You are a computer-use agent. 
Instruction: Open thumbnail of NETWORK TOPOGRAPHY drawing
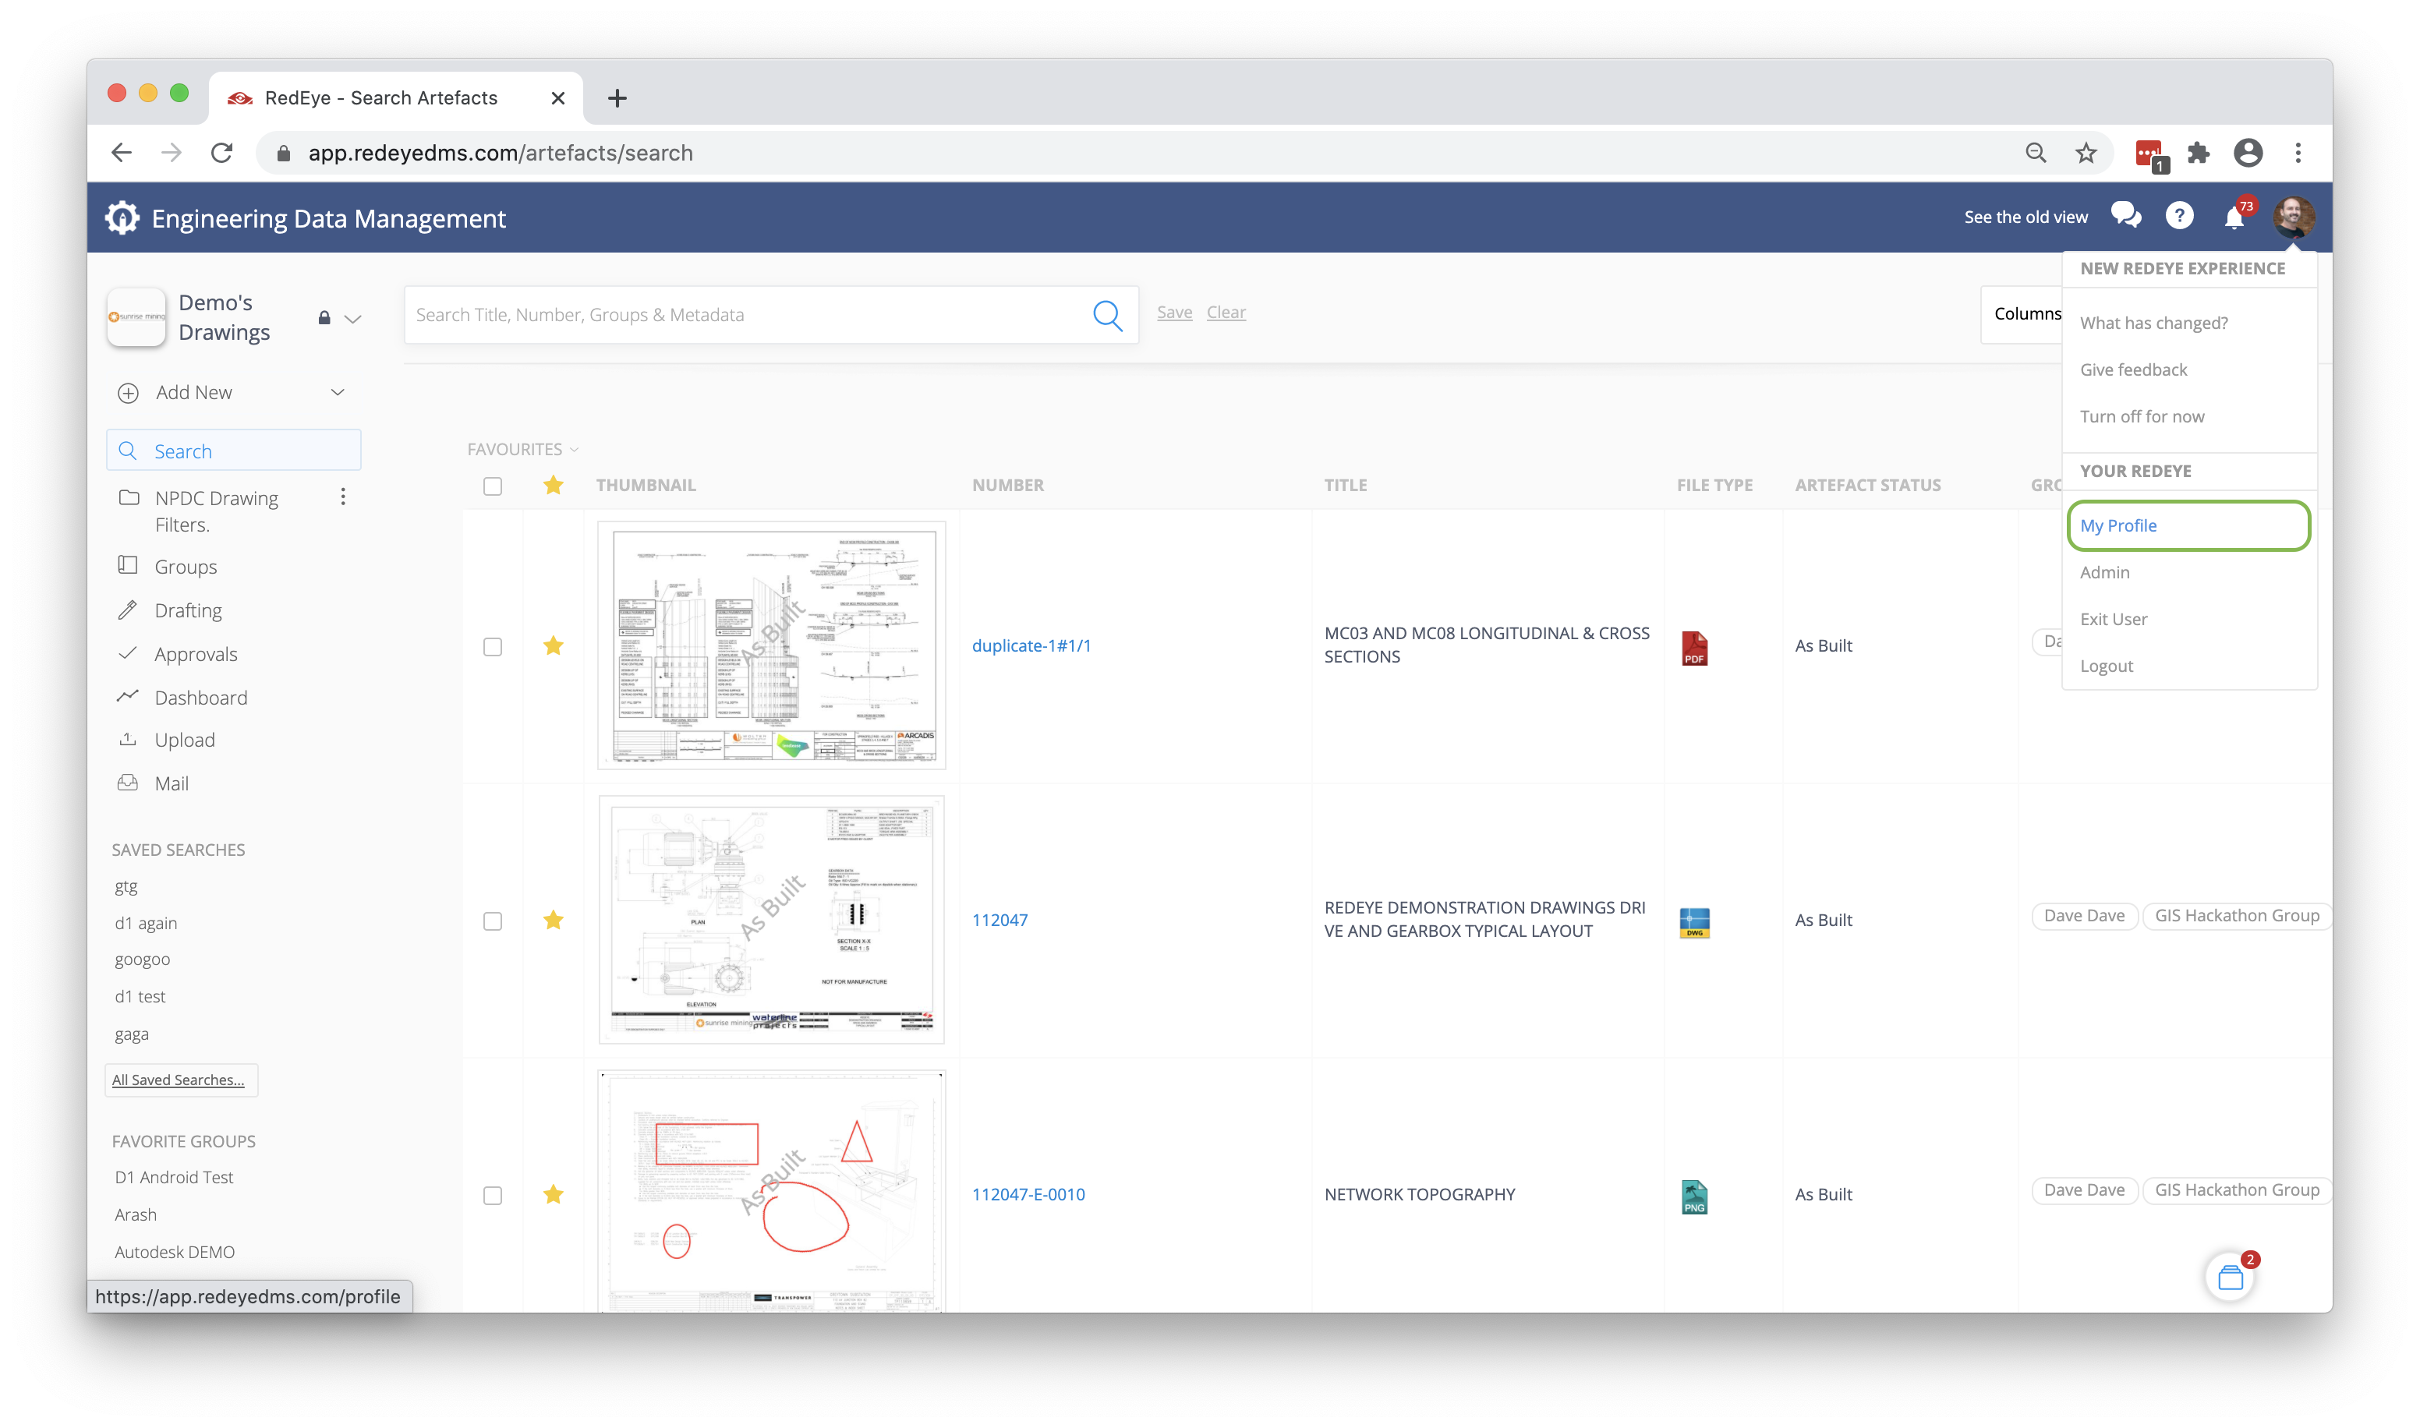coord(772,1190)
